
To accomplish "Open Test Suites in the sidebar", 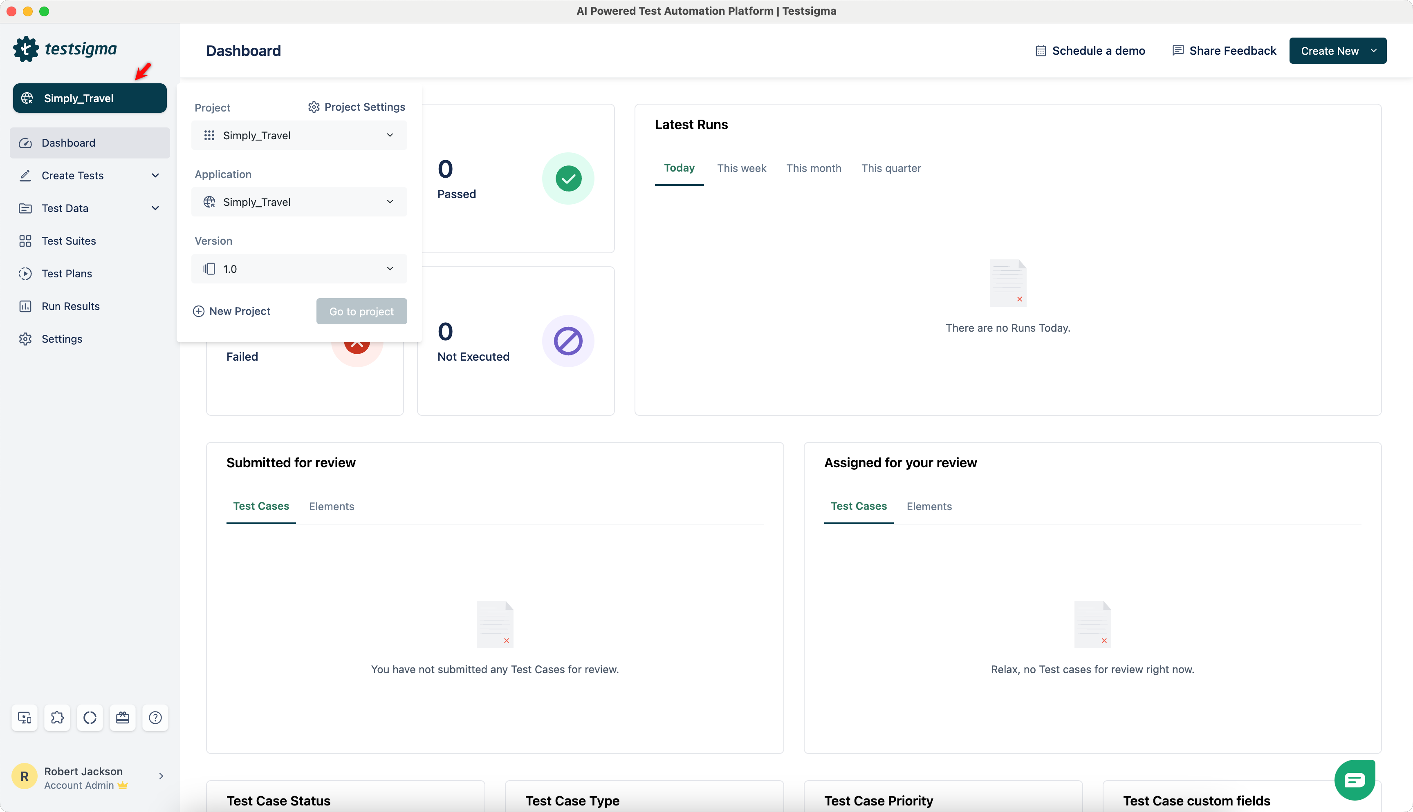I will (90, 241).
